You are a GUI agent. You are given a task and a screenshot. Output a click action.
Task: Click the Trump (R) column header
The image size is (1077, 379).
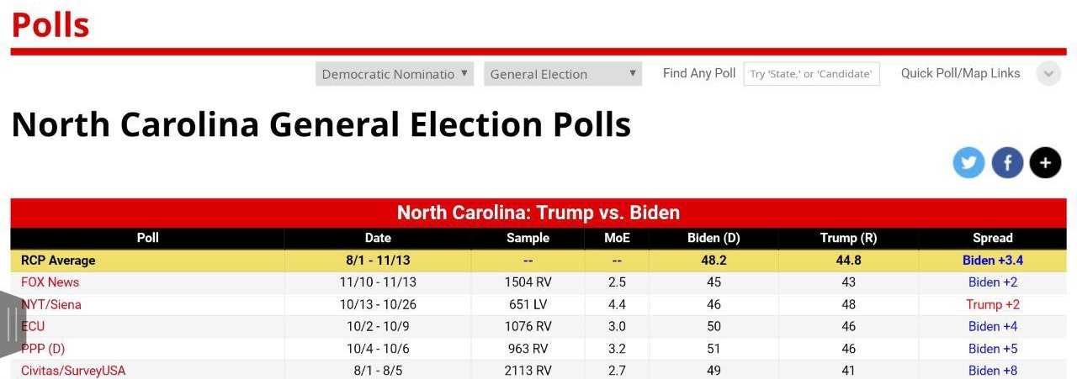click(x=848, y=238)
